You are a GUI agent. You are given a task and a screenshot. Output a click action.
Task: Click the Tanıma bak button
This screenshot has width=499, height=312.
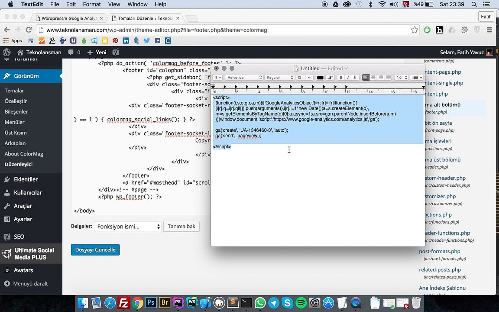tap(181, 226)
